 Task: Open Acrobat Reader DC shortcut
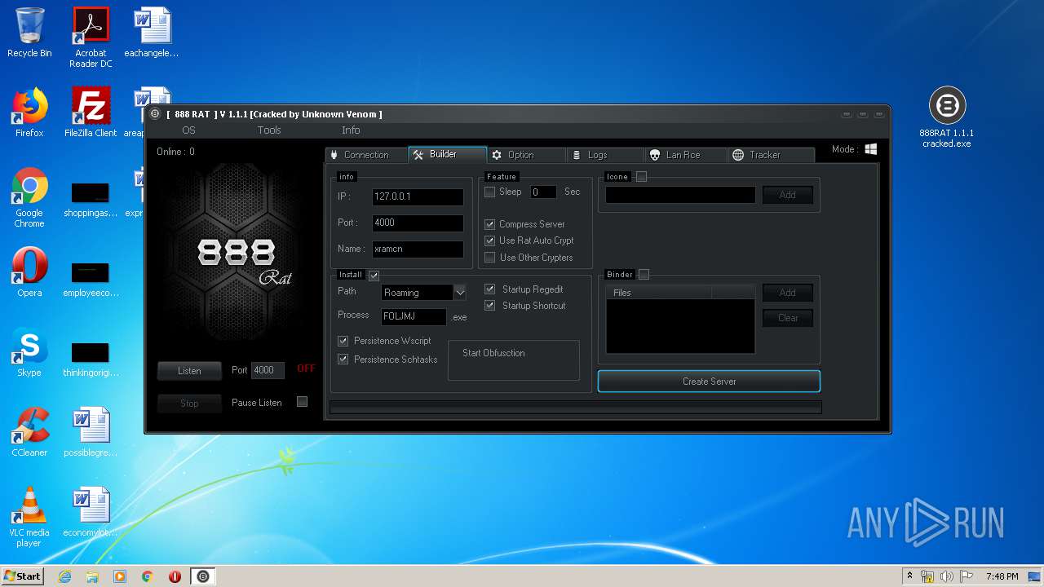[x=91, y=38]
